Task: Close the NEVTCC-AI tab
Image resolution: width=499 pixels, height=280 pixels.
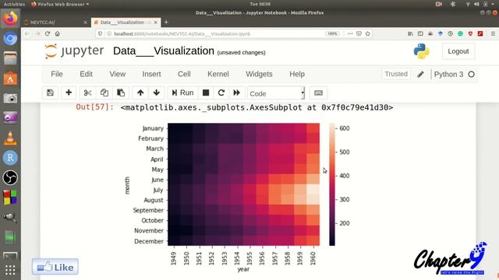Action: point(85,23)
